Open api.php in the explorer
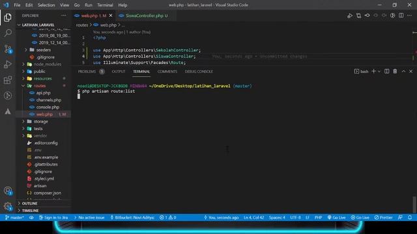This screenshot has height=234, width=417. pos(44,93)
